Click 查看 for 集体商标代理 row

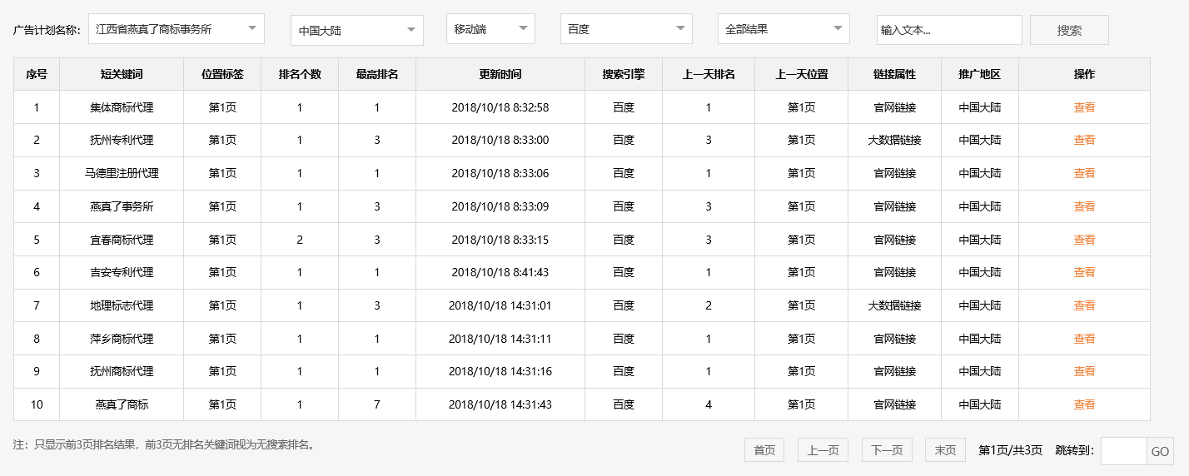(x=1084, y=107)
